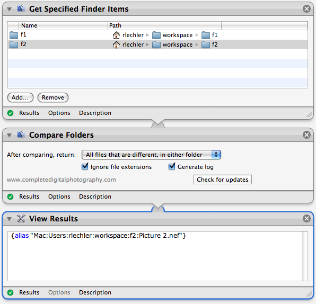Image resolution: width=316 pixels, height=304 pixels.
Task: Open Options tab under Get Specified Finder Items
Action: [x=59, y=113]
